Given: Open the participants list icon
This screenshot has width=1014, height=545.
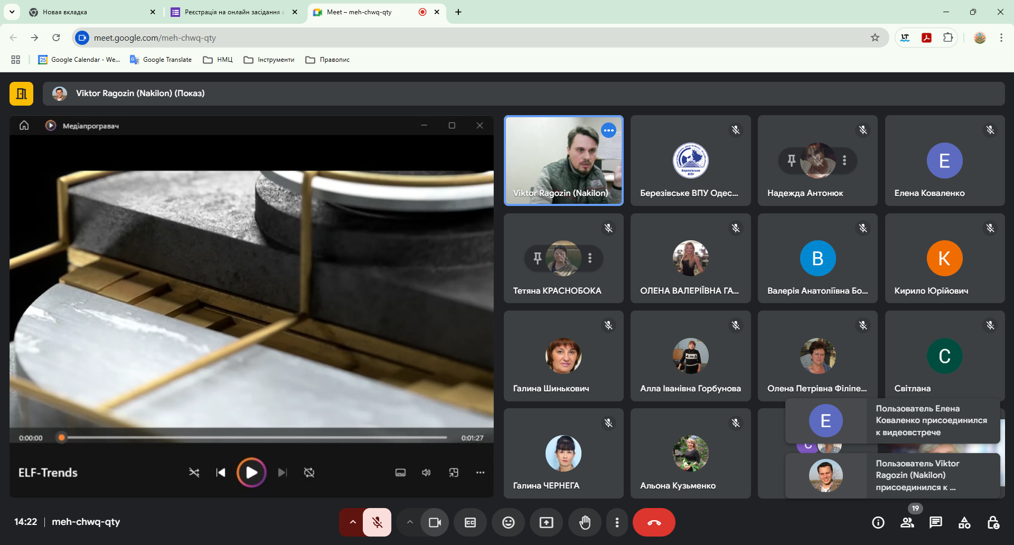Looking at the screenshot, I should coord(907,522).
